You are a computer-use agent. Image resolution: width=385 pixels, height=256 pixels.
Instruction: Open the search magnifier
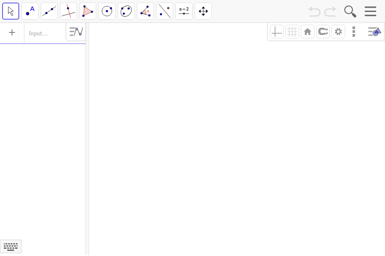pyautogui.click(x=350, y=12)
